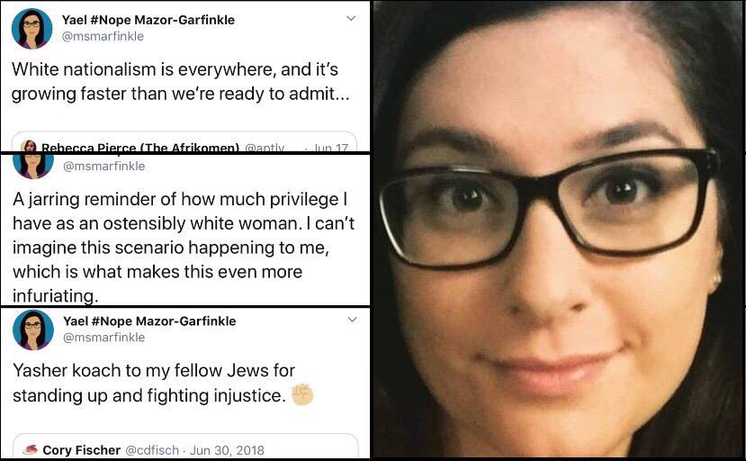Open the small avatar icon beside Cory Fischer
Screen dimensions: 746x461
click(x=31, y=449)
